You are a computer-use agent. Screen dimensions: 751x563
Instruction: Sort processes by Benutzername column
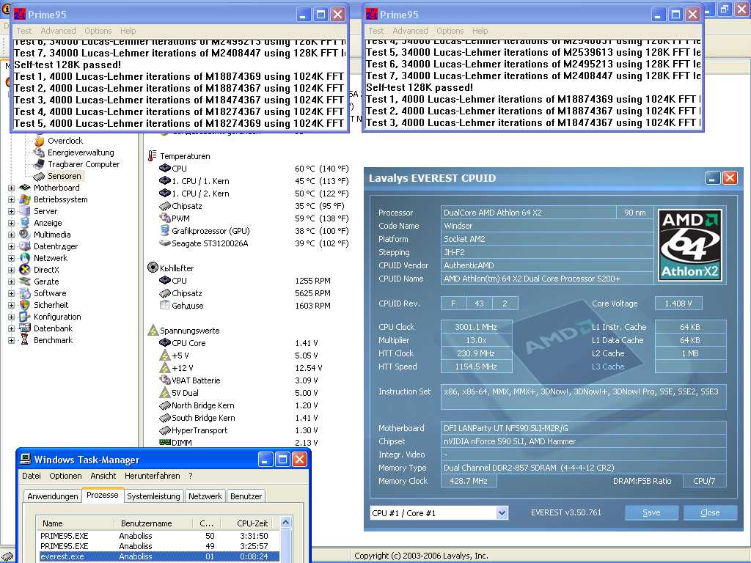[x=153, y=523]
